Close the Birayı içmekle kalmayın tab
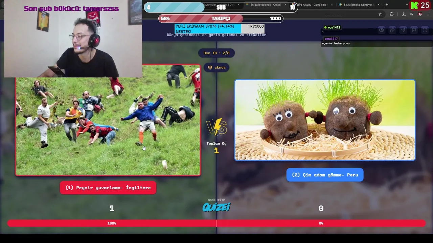This screenshot has height=243, width=433. click(x=379, y=5)
